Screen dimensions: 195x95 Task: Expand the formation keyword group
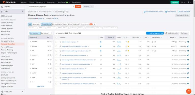[x=31, y=42]
